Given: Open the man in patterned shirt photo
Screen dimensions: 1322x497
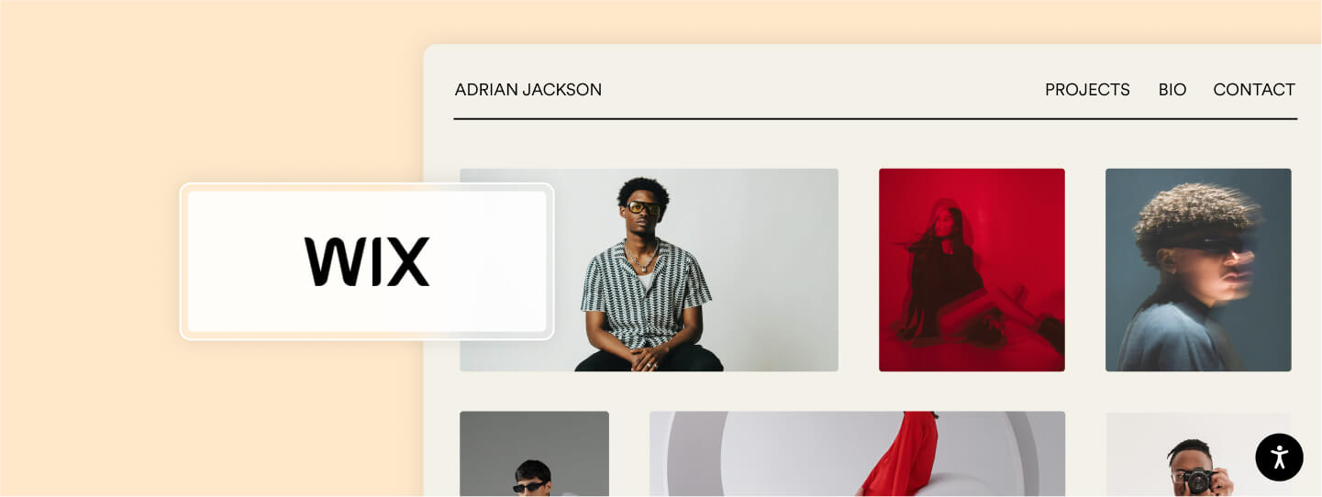Looking at the screenshot, I should click(649, 270).
